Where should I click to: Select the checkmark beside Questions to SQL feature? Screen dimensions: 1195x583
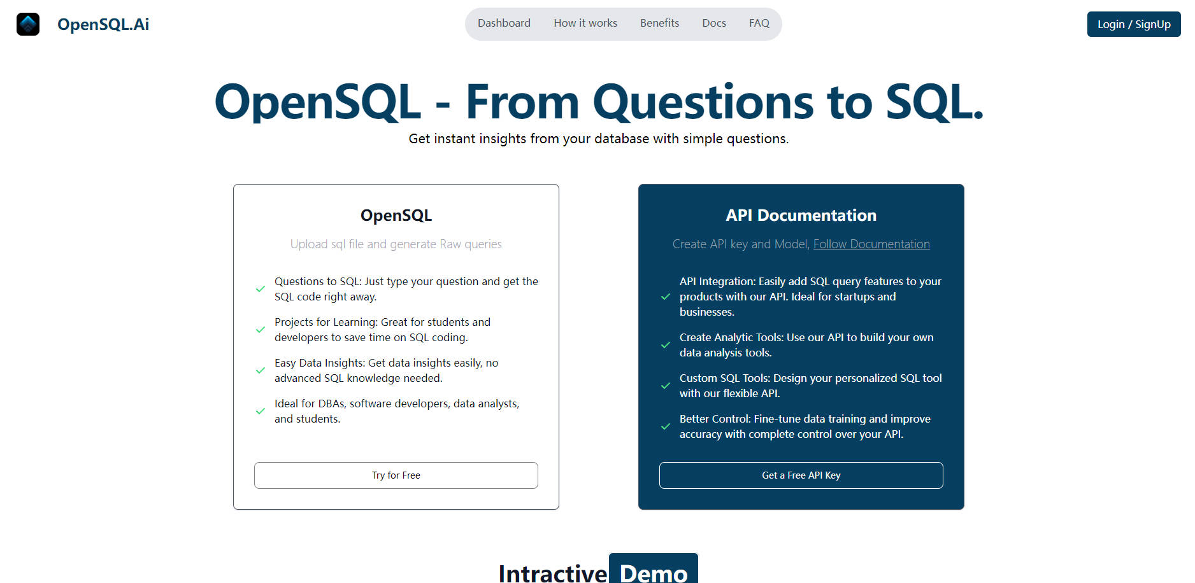pos(260,288)
